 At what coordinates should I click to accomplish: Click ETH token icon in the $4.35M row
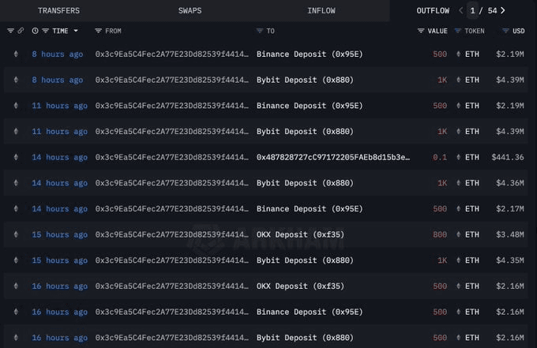[458, 260]
